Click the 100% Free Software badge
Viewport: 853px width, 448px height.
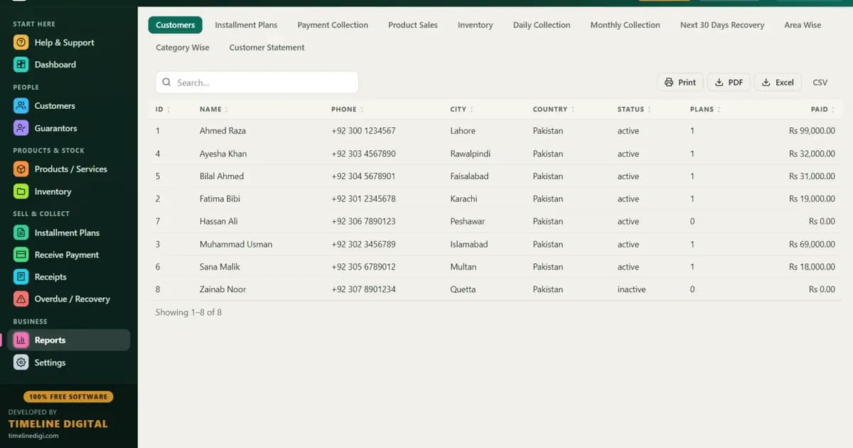point(68,397)
